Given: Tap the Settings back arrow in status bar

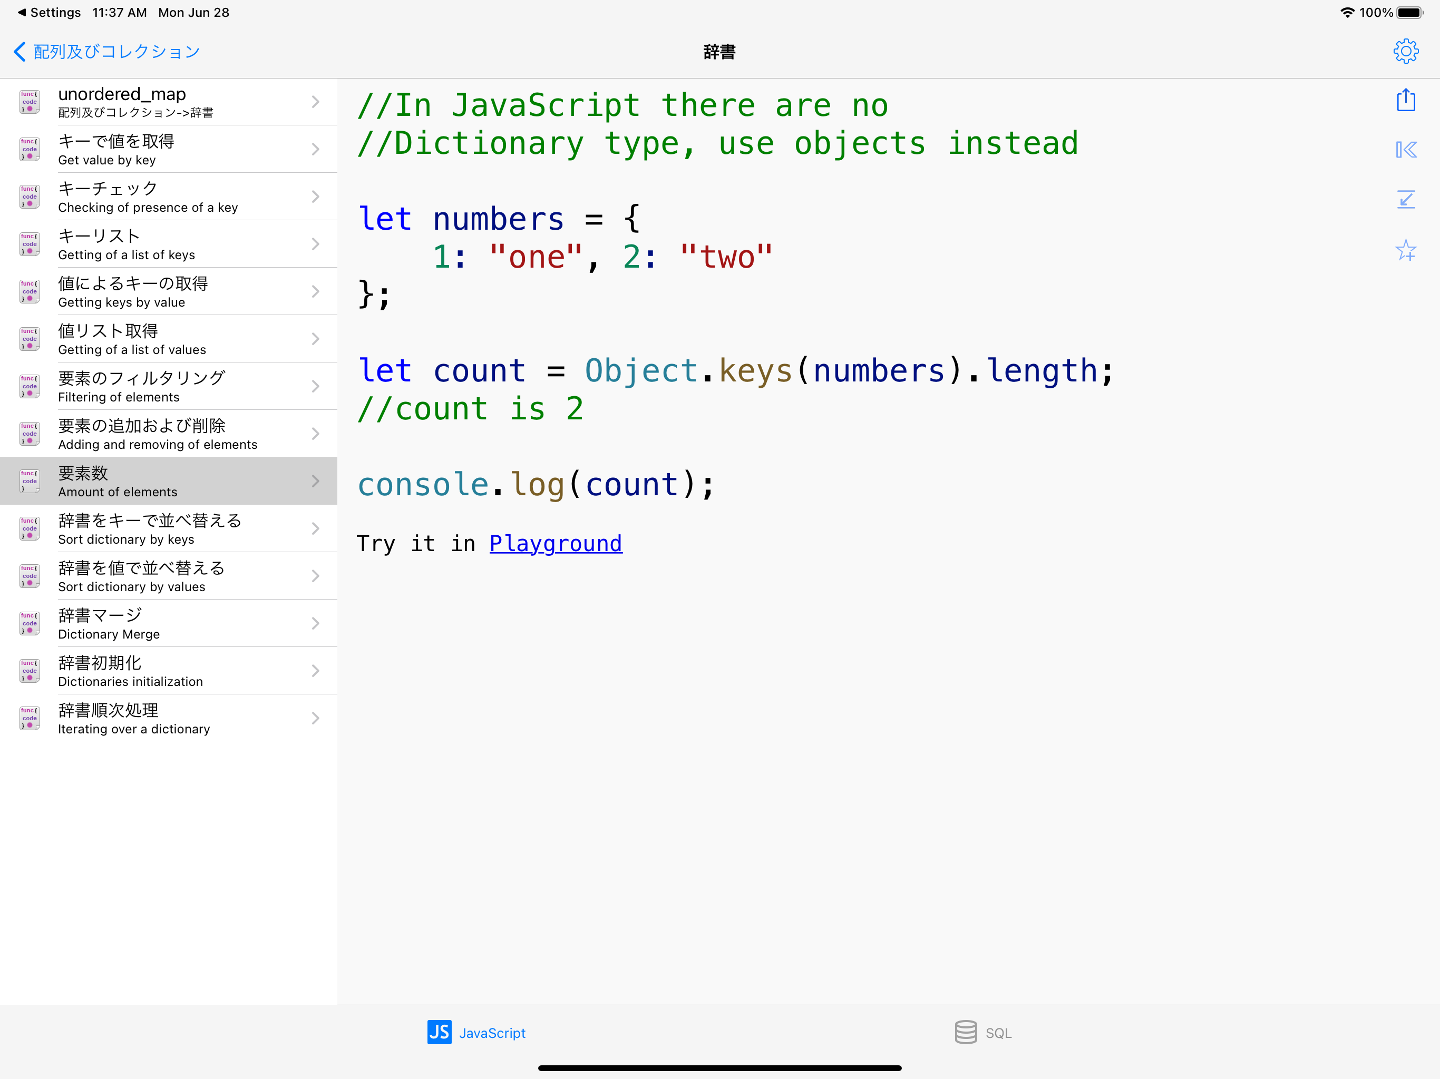Looking at the screenshot, I should pyautogui.click(x=22, y=12).
